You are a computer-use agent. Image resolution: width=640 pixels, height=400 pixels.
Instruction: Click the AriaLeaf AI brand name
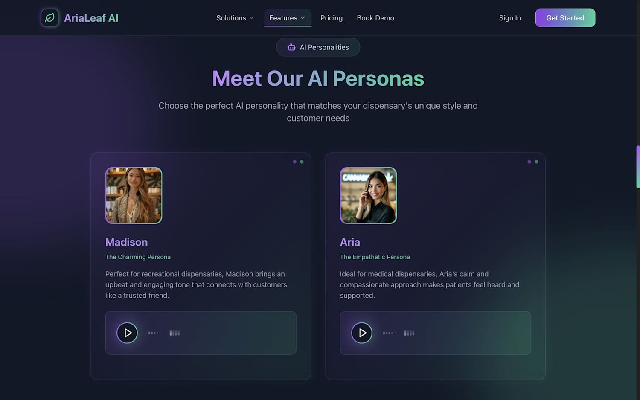pos(91,18)
